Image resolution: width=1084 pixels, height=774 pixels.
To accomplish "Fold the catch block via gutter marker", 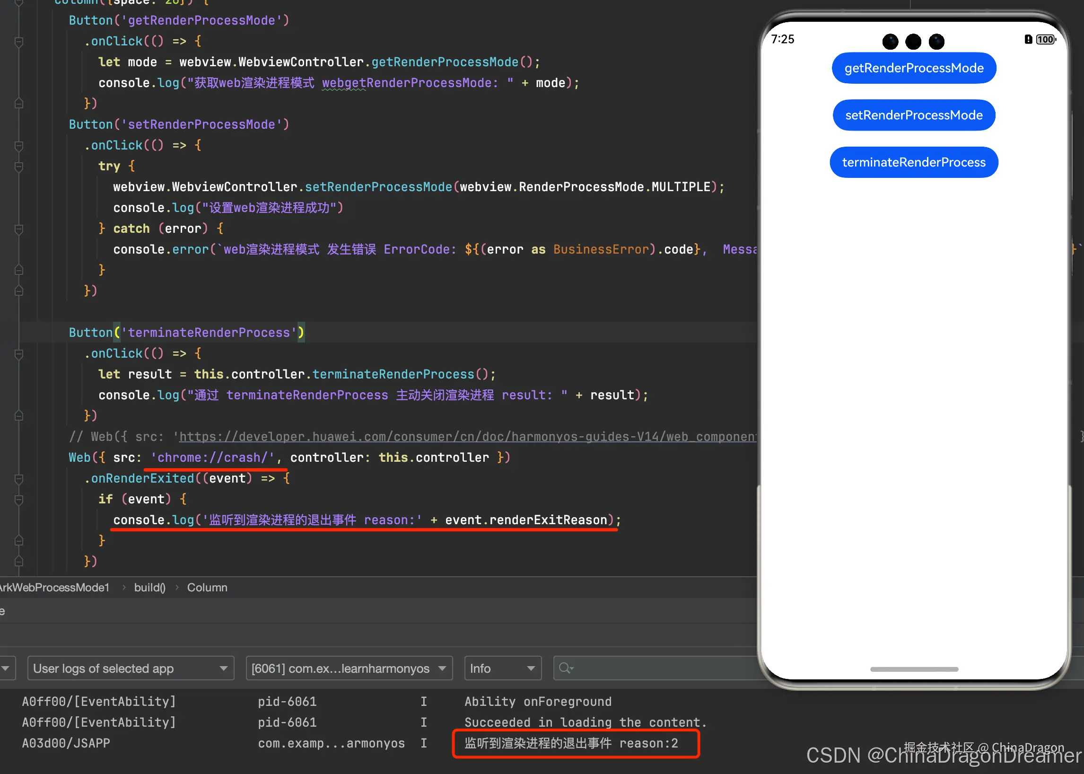I will coord(19,229).
